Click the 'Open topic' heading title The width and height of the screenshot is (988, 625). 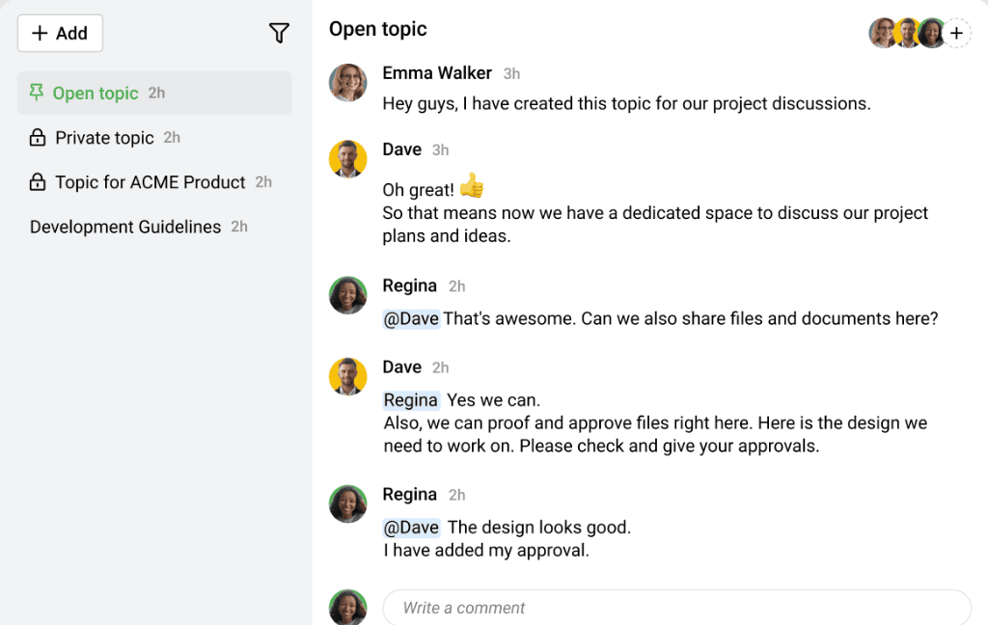click(378, 29)
